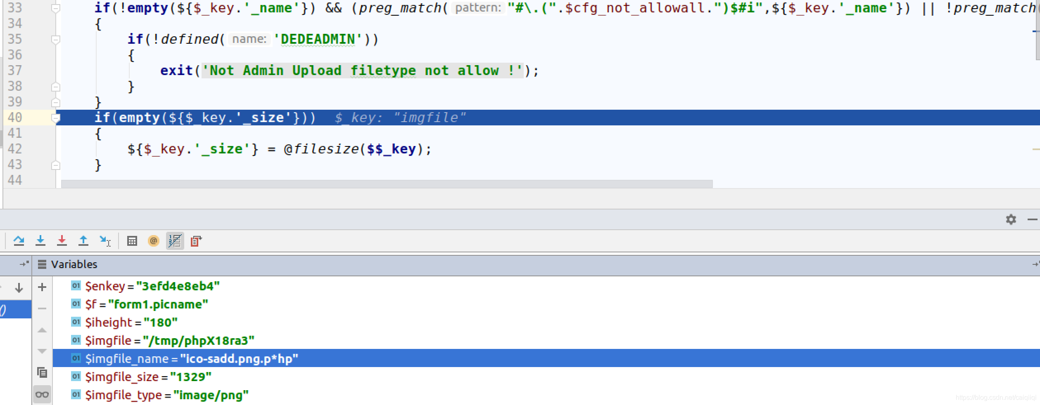This screenshot has width=1040, height=405.
Task: Open the Evaluate Expression calculator icon
Action: pyautogui.click(x=132, y=241)
